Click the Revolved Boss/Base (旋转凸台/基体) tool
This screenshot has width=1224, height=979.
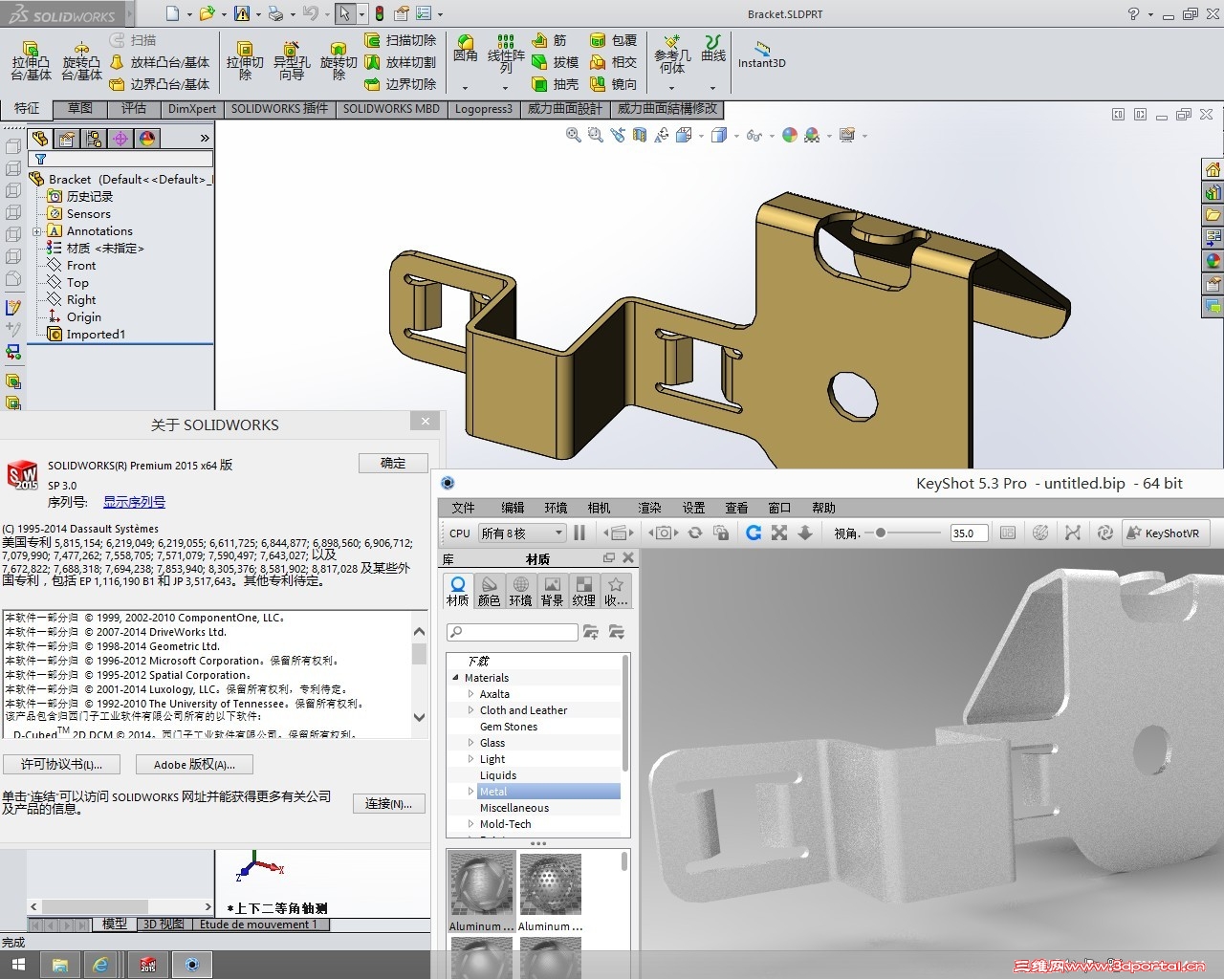pyautogui.click(x=81, y=61)
